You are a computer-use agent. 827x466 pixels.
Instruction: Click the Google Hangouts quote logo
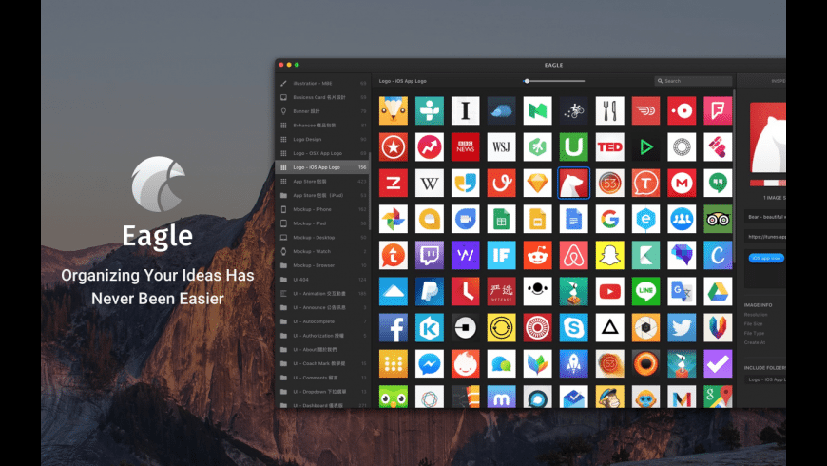pyautogui.click(x=718, y=184)
